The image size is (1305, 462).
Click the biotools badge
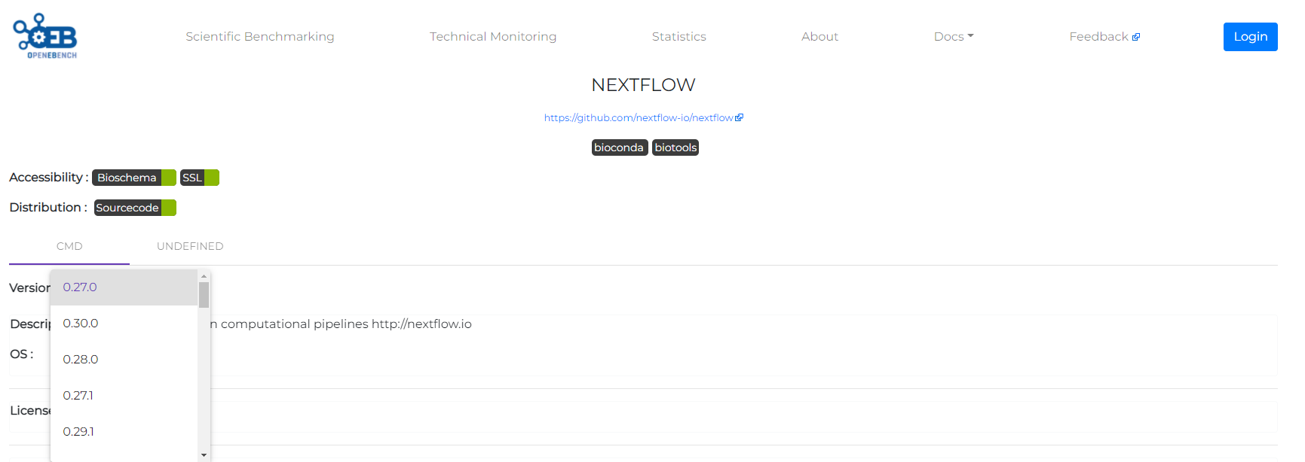(x=675, y=147)
